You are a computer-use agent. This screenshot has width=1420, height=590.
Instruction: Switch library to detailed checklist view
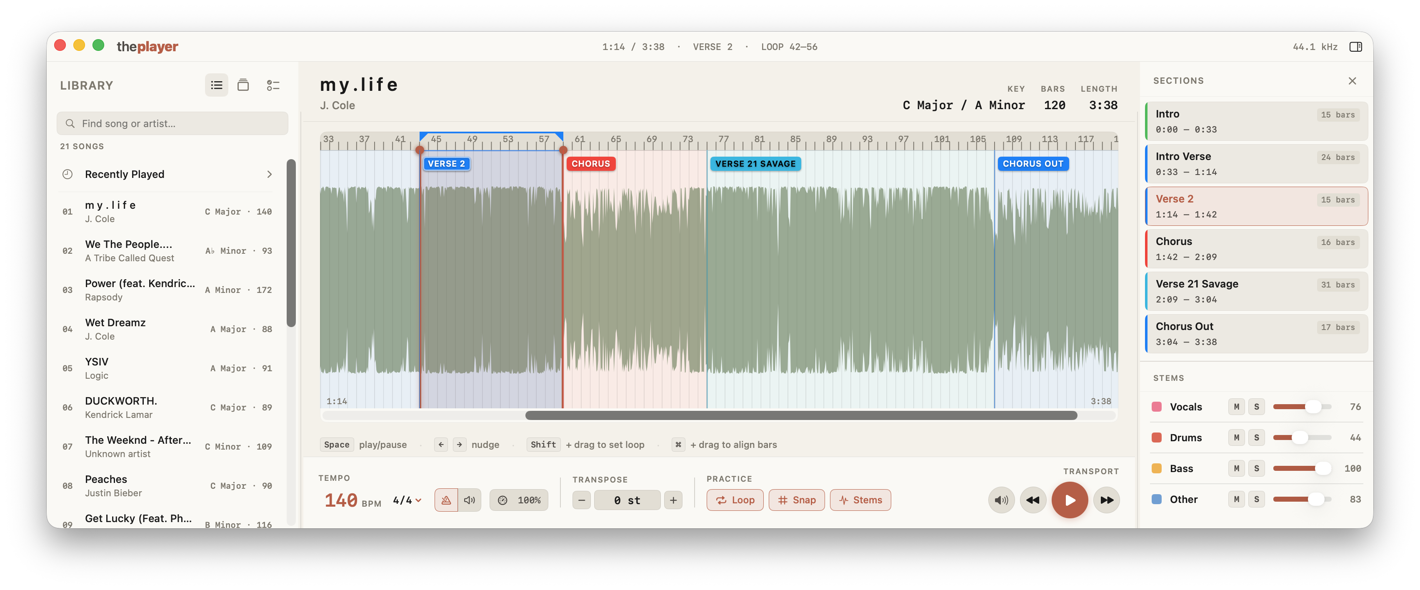coord(273,85)
